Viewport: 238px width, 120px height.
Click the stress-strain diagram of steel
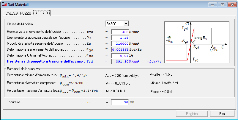tap(197, 42)
